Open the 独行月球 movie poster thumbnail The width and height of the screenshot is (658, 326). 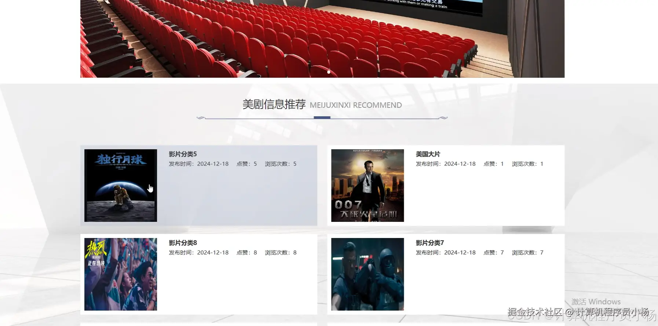point(121,186)
